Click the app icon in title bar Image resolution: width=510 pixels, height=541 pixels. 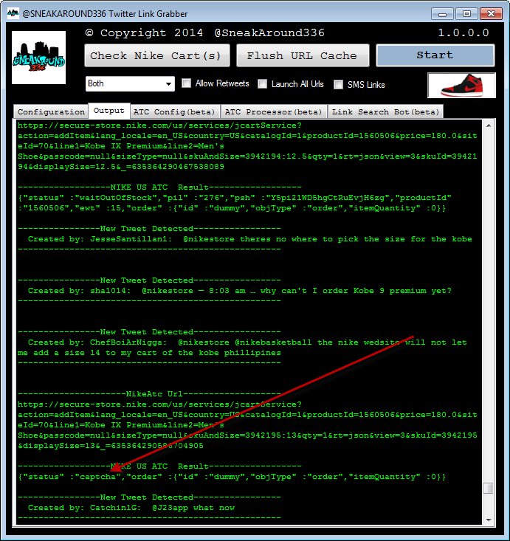coord(13,13)
